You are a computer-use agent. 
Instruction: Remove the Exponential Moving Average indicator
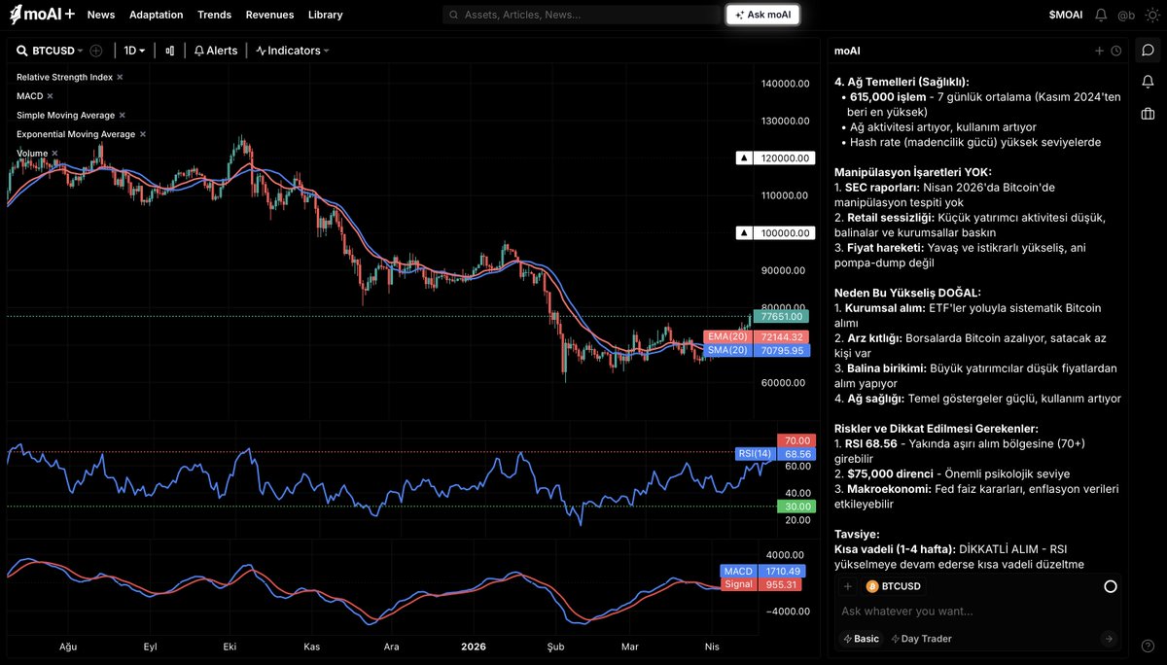coord(143,134)
